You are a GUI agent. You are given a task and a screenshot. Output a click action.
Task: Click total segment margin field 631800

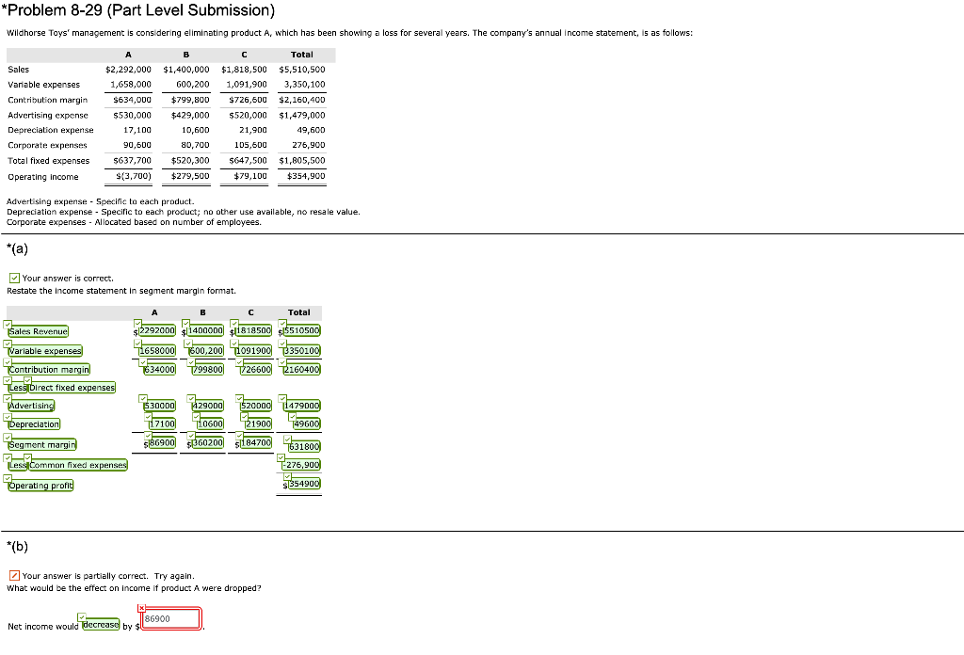304,447
